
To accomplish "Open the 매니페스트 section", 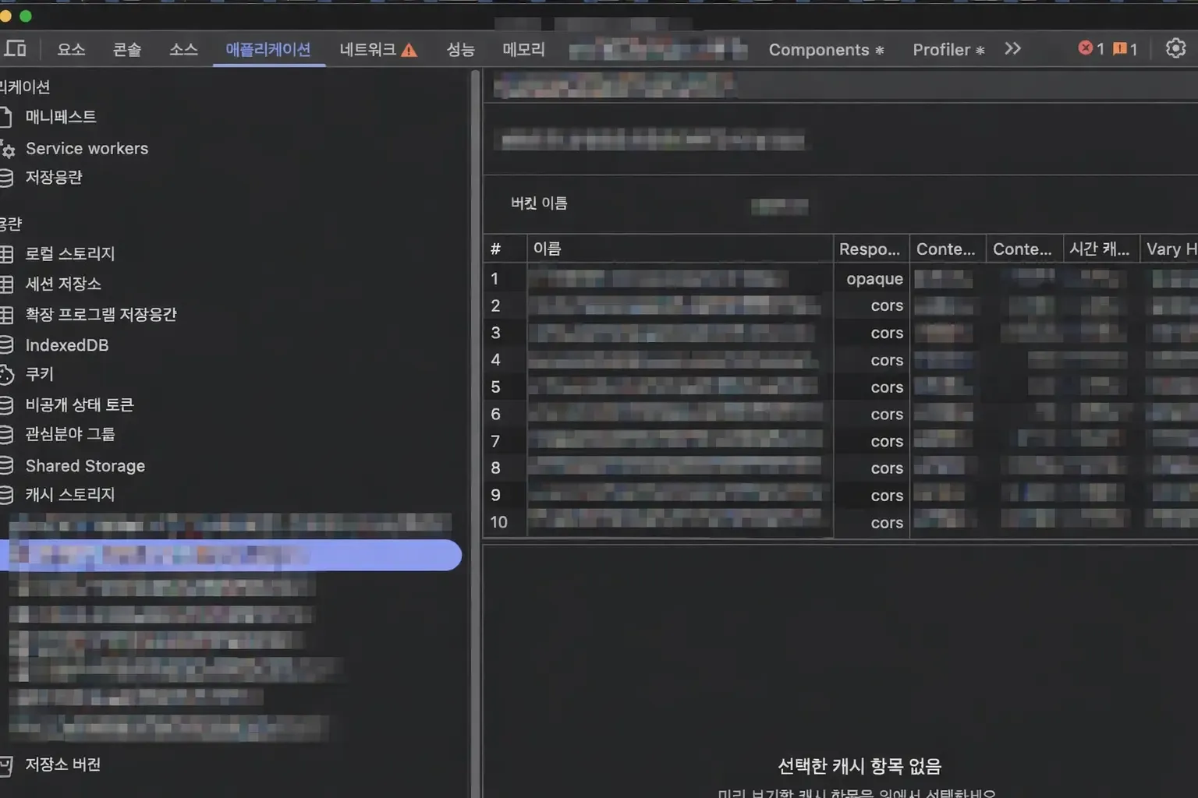I will 61,117.
